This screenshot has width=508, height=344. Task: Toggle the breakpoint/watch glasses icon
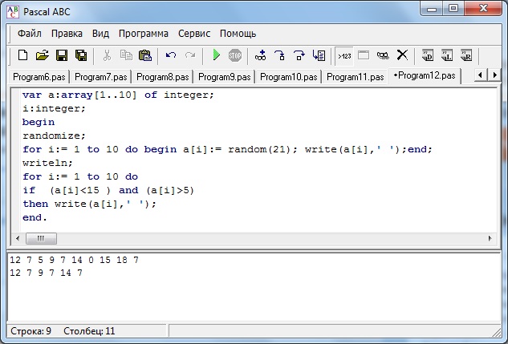point(261,55)
